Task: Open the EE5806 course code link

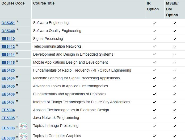Action: coord(8,128)
